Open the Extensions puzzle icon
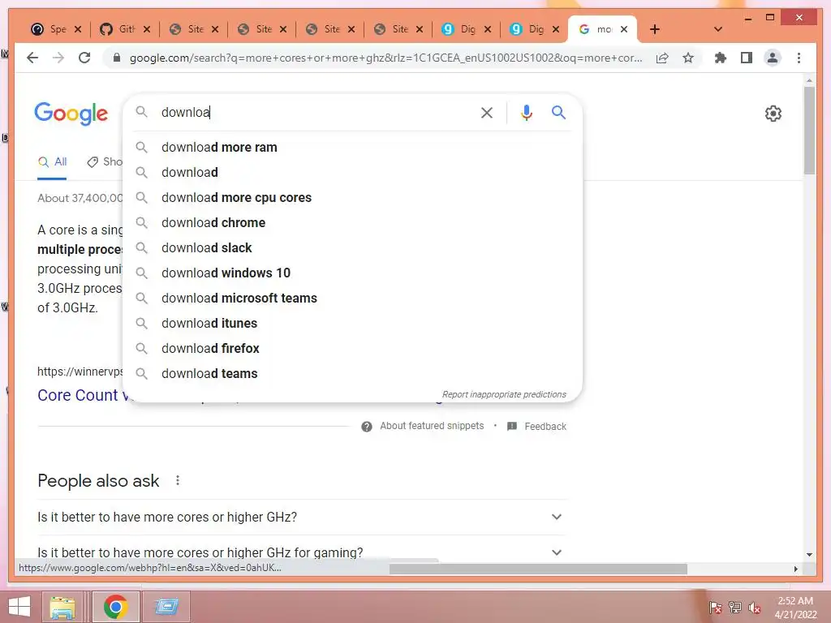831x623 pixels. (x=721, y=58)
